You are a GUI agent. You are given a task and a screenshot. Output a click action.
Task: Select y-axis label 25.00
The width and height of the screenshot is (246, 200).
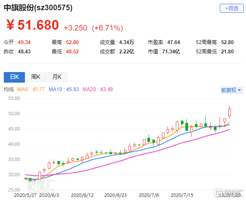pyautogui.click(x=14, y=190)
